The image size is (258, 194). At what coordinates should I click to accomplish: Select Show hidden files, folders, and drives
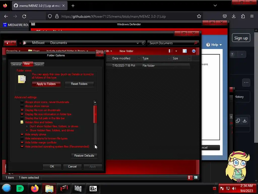point(27,130)
